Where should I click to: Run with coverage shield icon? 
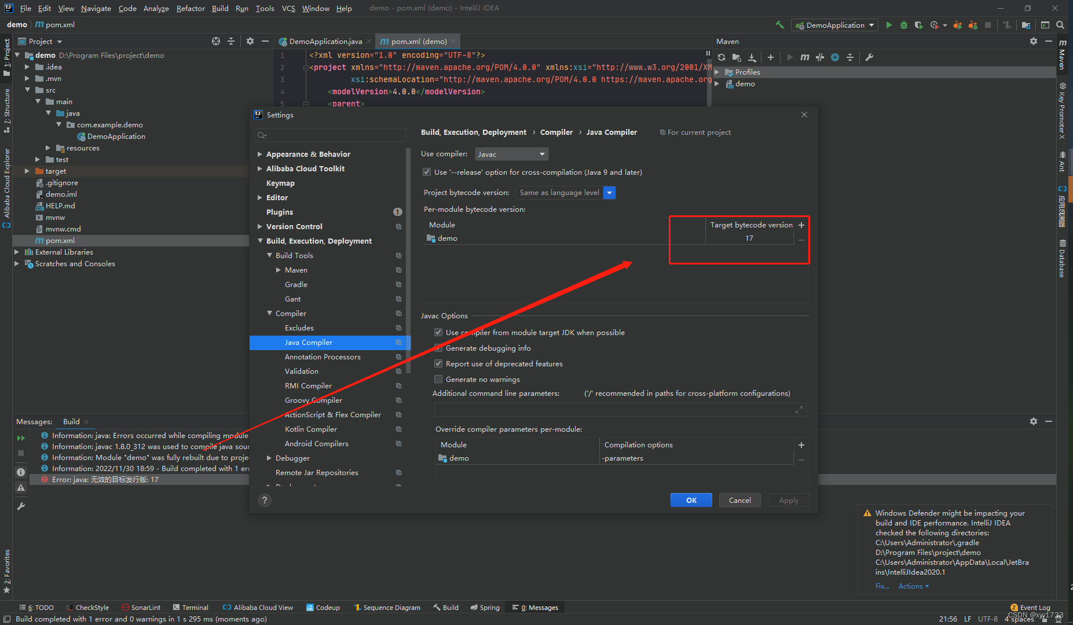tap(919, 25)
